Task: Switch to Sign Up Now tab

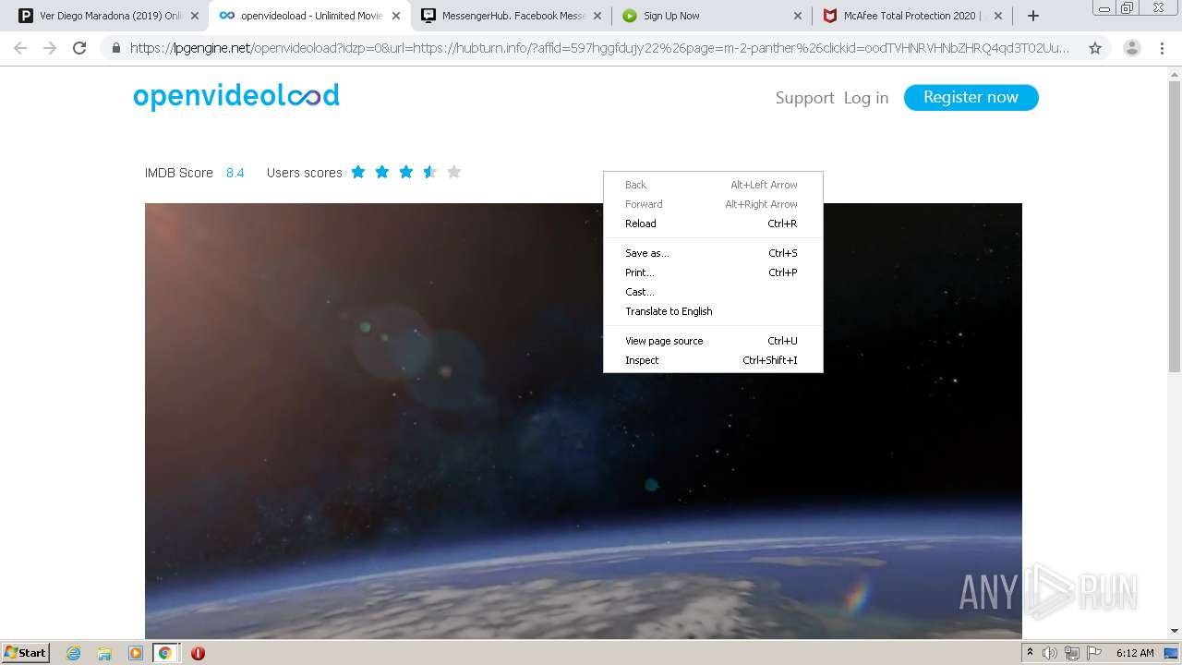Action: [x=711, y=16]
